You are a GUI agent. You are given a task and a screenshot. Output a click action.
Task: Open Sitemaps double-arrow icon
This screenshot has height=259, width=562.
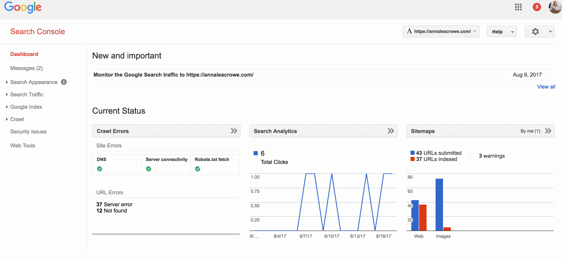coord(548,131)
